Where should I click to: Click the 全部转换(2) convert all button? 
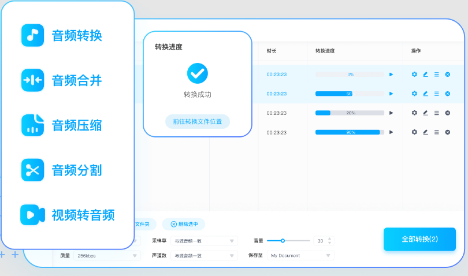point(419,239)
